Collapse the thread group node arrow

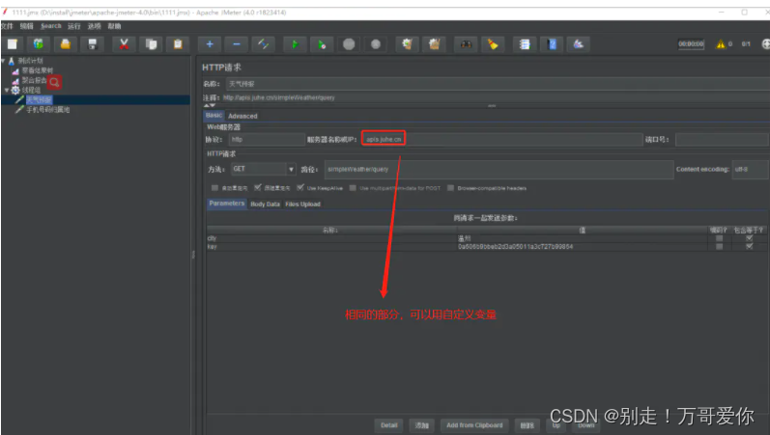coord(7,91)
